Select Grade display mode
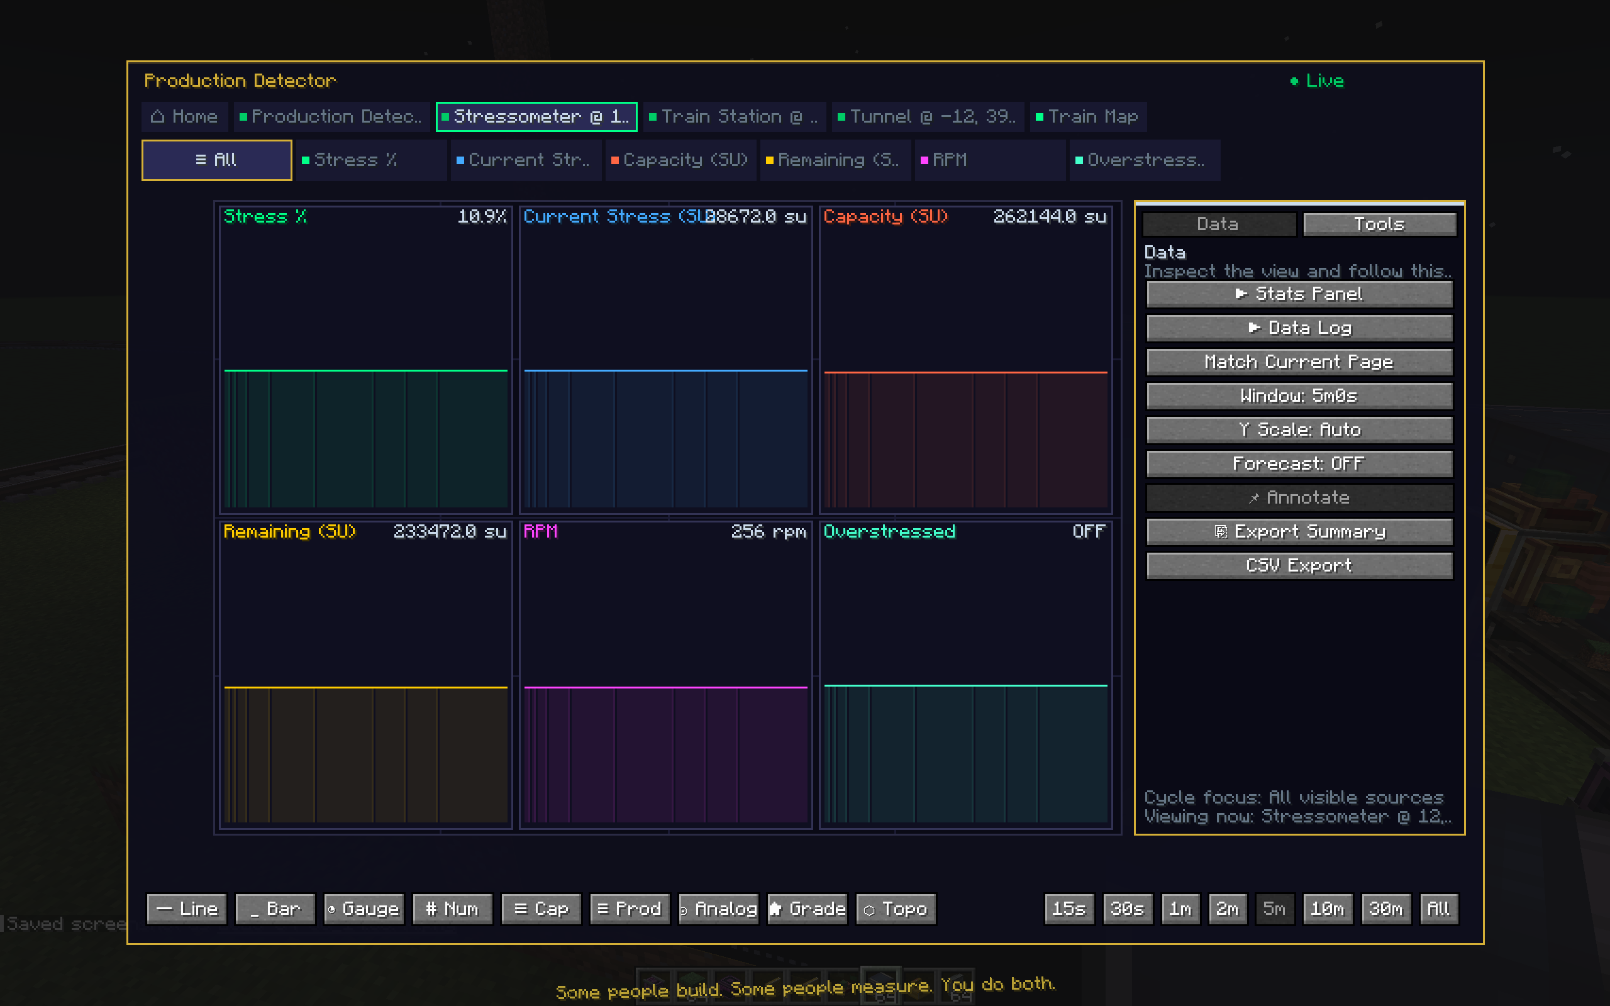This screenshot has width=1610, height=1006. 807,909
